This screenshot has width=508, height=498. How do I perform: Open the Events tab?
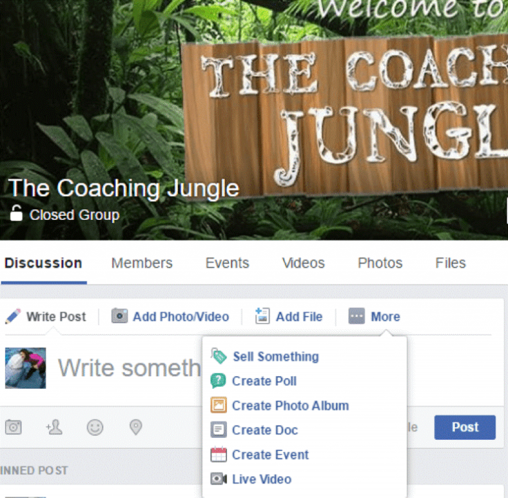[227, 263]
